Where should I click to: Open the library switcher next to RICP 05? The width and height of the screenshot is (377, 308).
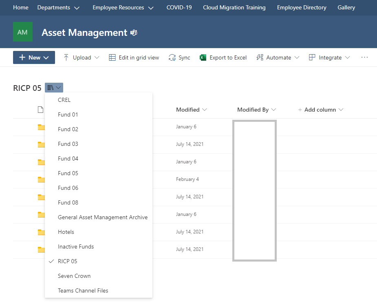[54, 88]
